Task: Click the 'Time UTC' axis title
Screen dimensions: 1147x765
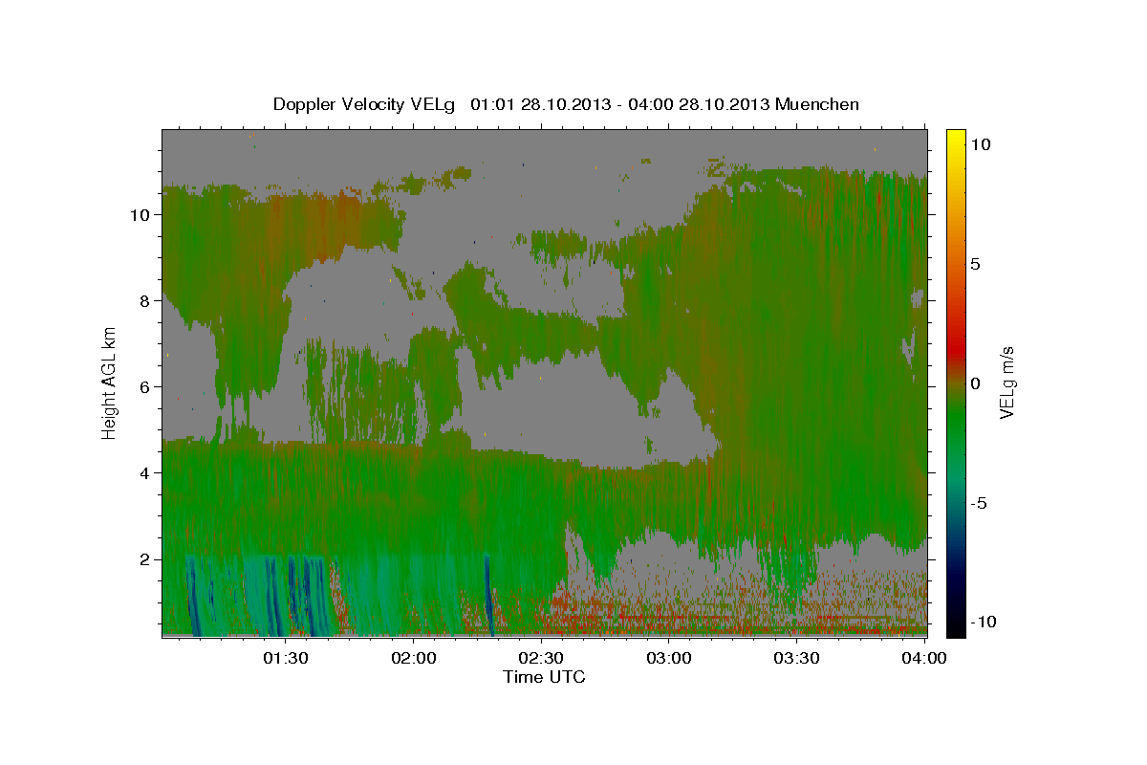Action: tap(544, 677)
